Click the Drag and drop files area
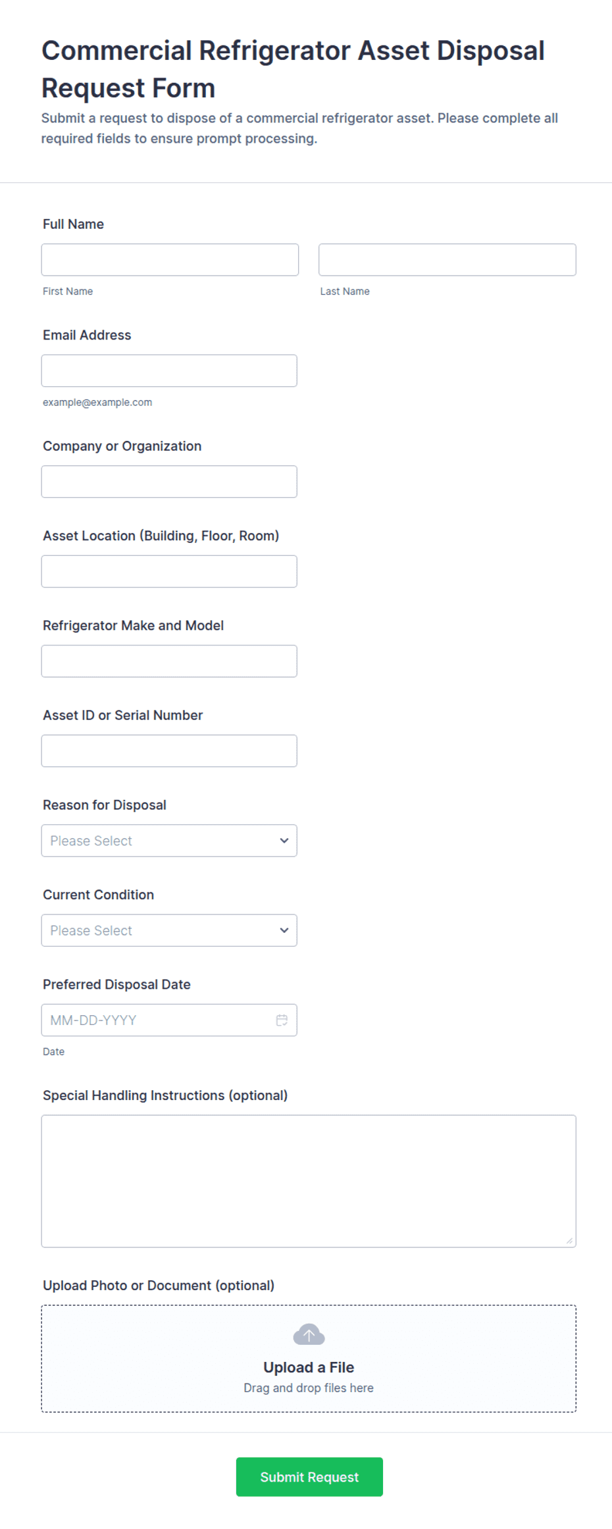Screen dimensions: 612x1529 [x=309, y=1359]
